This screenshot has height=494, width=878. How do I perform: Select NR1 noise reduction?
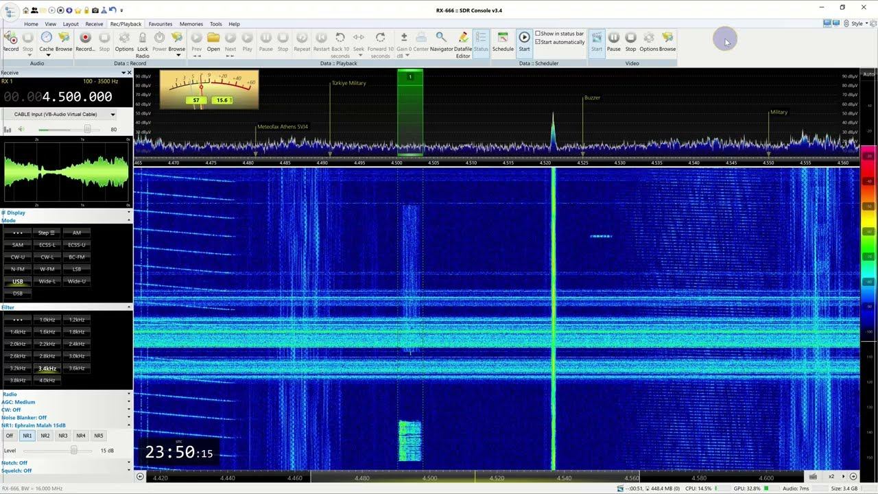coord(27,436)
